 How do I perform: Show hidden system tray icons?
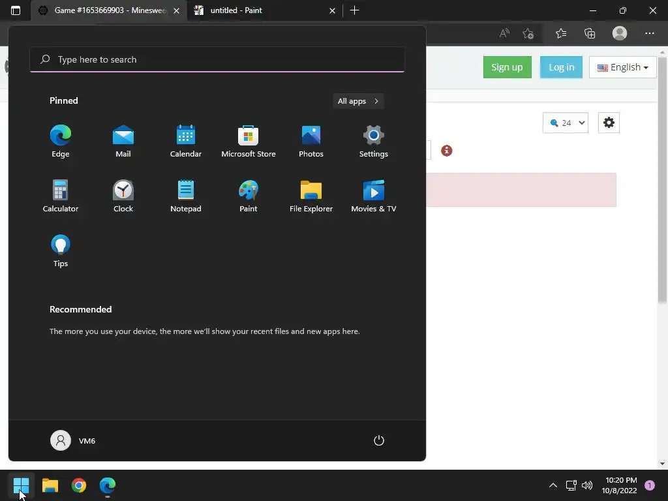[553, 485]
